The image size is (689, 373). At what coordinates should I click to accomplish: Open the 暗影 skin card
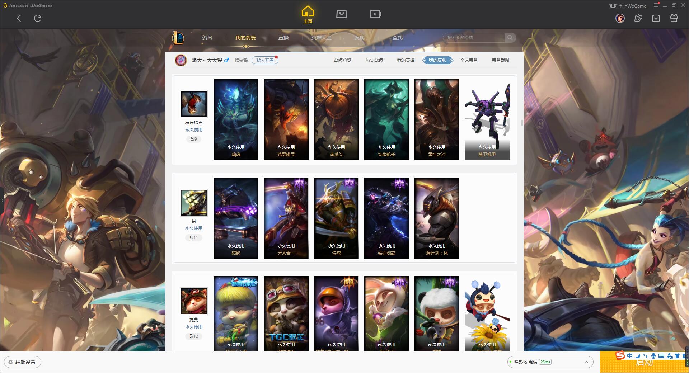[x=236, y=218]
